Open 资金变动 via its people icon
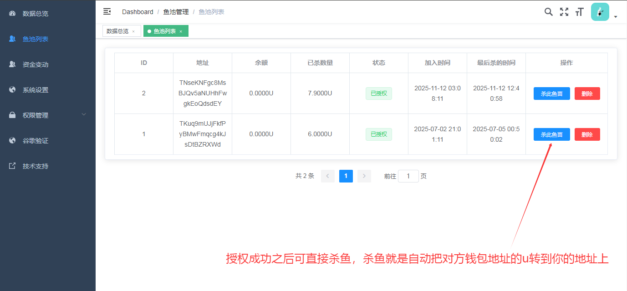This screenshot has width=627, height=291. coord(12,64)
